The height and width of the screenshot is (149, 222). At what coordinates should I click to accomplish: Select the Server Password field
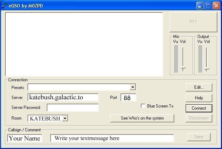pos(73,108)
